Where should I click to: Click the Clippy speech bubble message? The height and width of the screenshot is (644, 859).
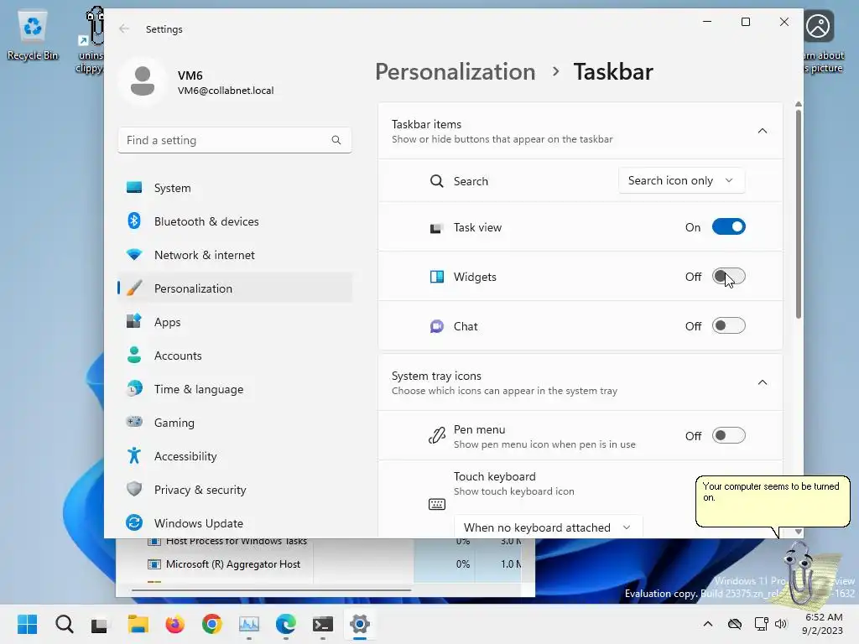pyautogui.click(x=773, y=501)
